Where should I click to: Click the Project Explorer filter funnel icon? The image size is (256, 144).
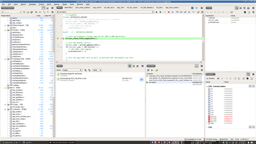tap(48, 12)
